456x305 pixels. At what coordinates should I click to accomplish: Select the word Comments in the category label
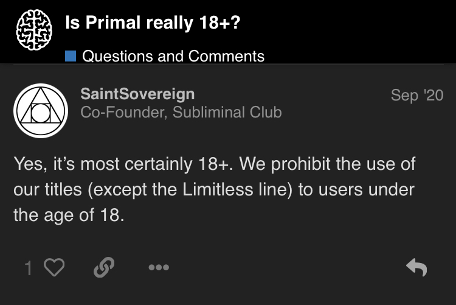tap(226, 56)
